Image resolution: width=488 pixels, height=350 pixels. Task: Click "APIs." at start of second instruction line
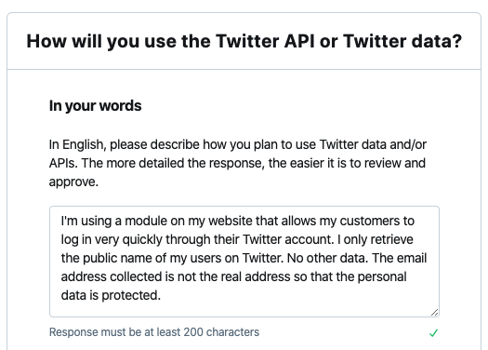point(63,163)
